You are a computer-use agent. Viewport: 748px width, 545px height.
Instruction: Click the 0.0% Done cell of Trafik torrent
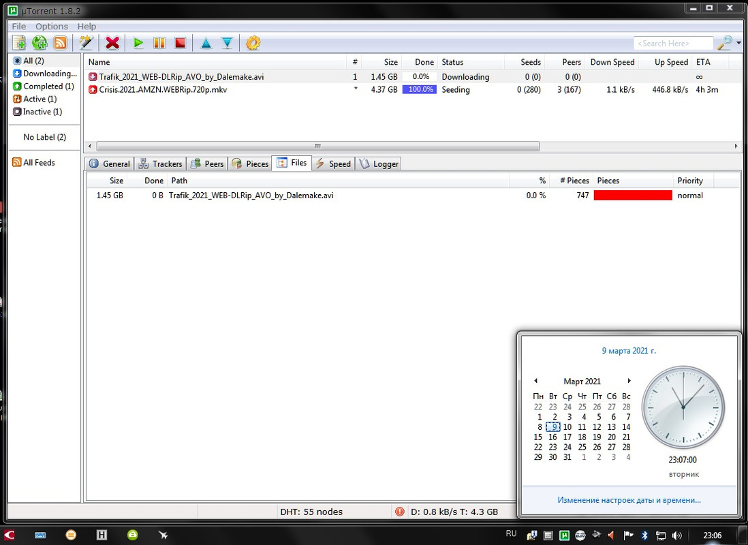[x=420, y=77]
